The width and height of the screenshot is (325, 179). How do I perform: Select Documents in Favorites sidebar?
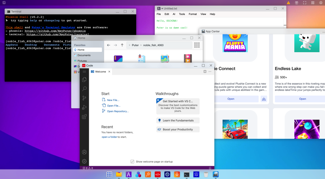84,55
